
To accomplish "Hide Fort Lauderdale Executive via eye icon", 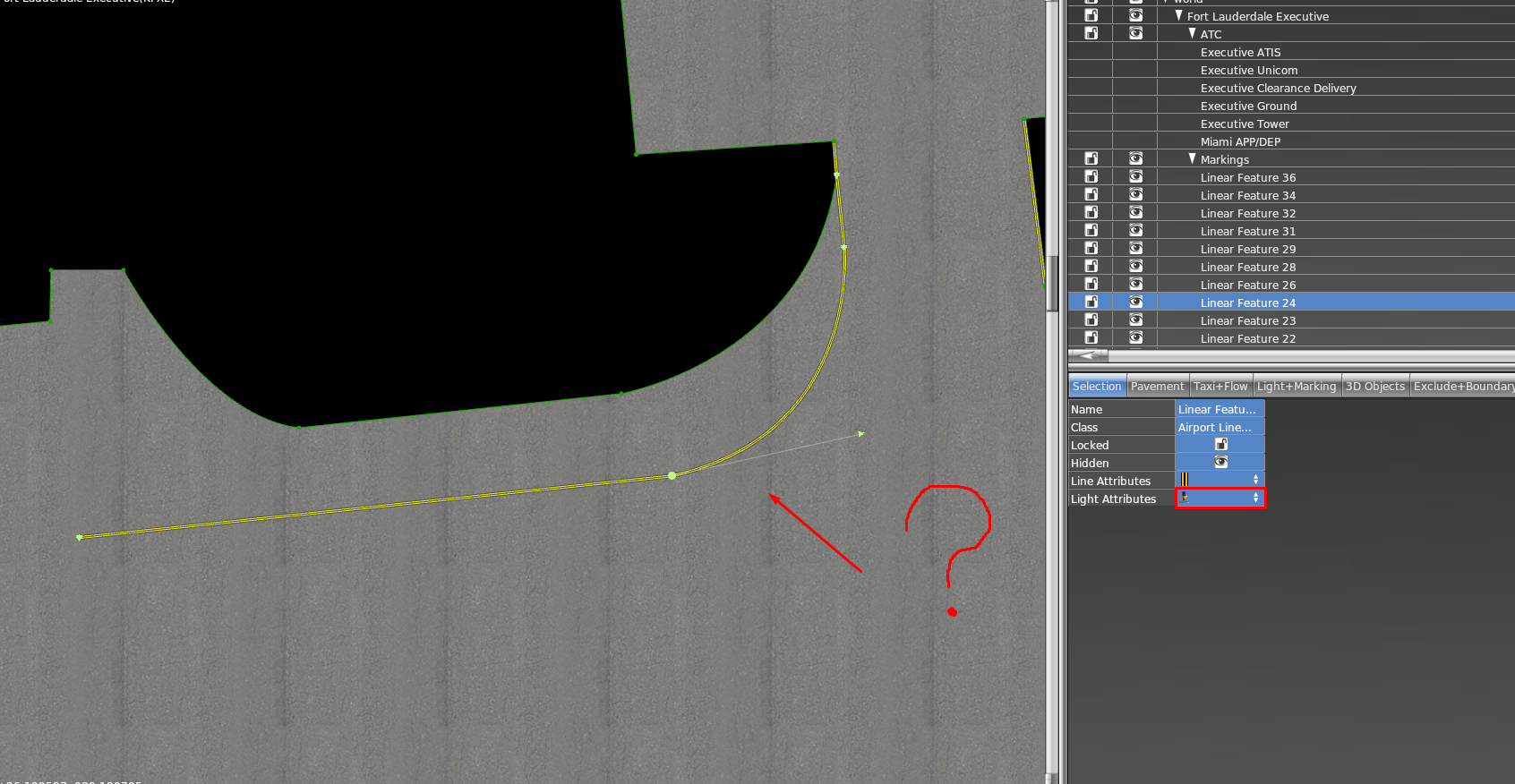I will click(1135, 15).
